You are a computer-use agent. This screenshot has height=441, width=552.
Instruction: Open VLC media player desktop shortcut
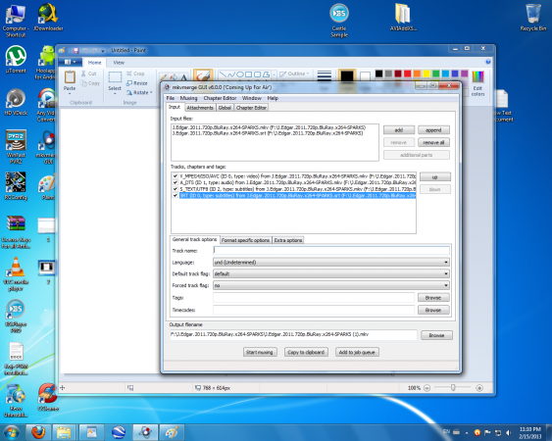click(x=16, y=273)
